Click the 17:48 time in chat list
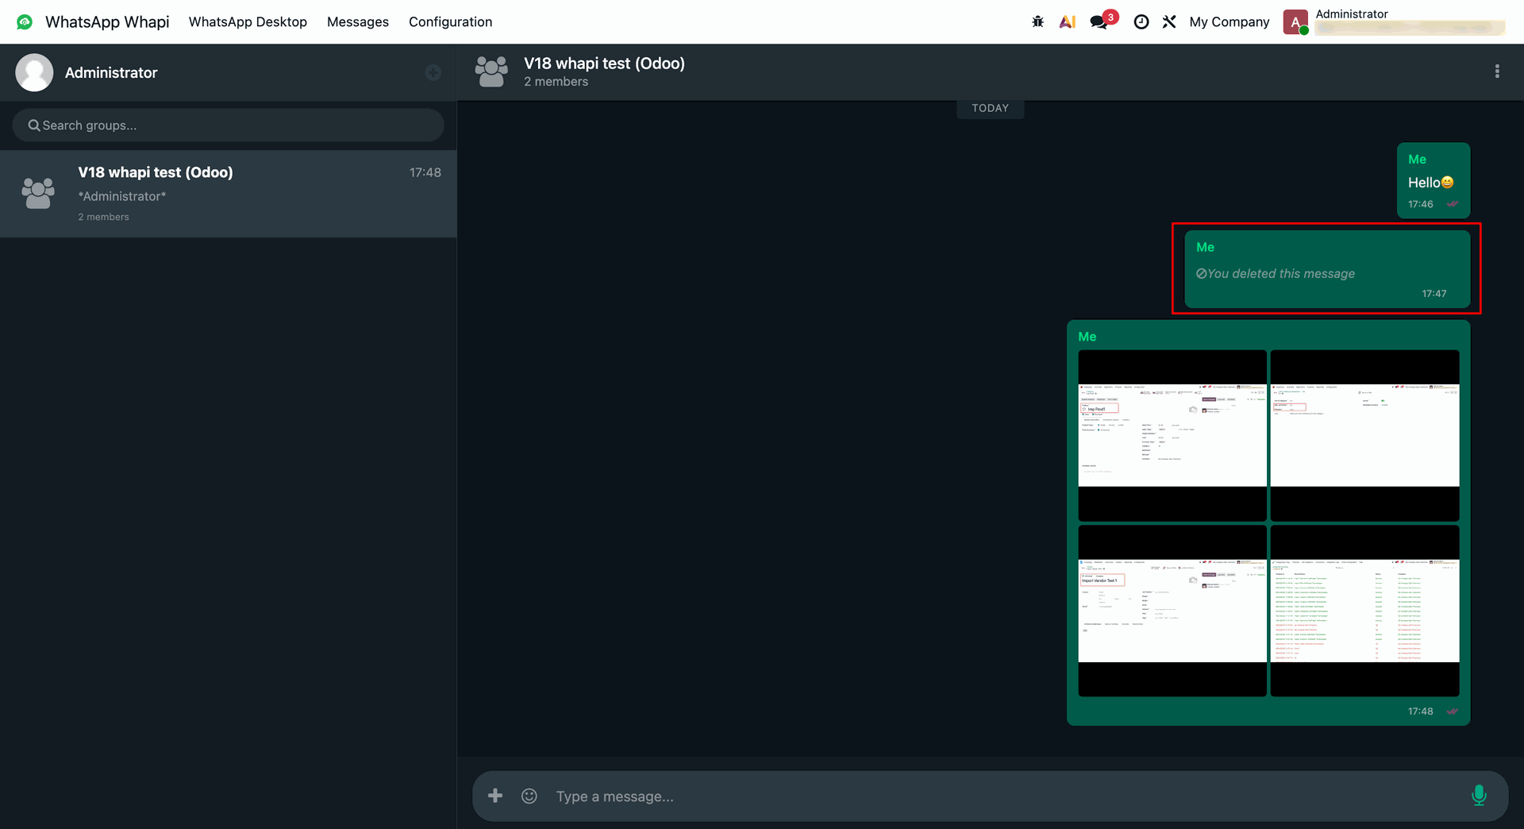The image size is (1524, 829). tap(425, 172)
